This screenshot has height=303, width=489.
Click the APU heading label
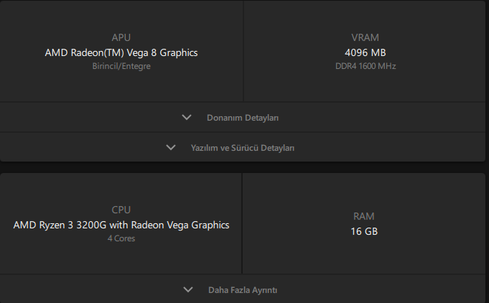pyautogui.click(x=121, y=37)
